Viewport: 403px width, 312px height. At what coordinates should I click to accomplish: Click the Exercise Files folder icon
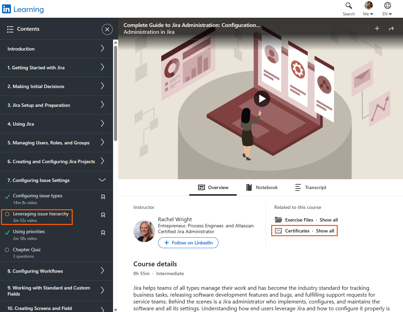(x=278, y=220)
